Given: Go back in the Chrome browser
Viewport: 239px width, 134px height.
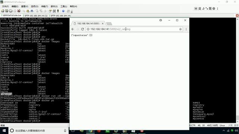Looking at the screenshot, I should (x=73, y=29).
